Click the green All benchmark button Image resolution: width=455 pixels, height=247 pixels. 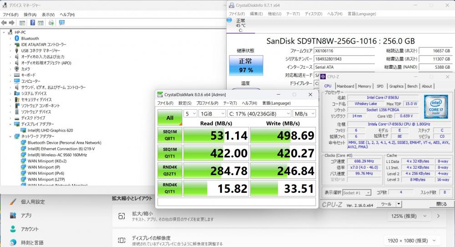(170, 117)
